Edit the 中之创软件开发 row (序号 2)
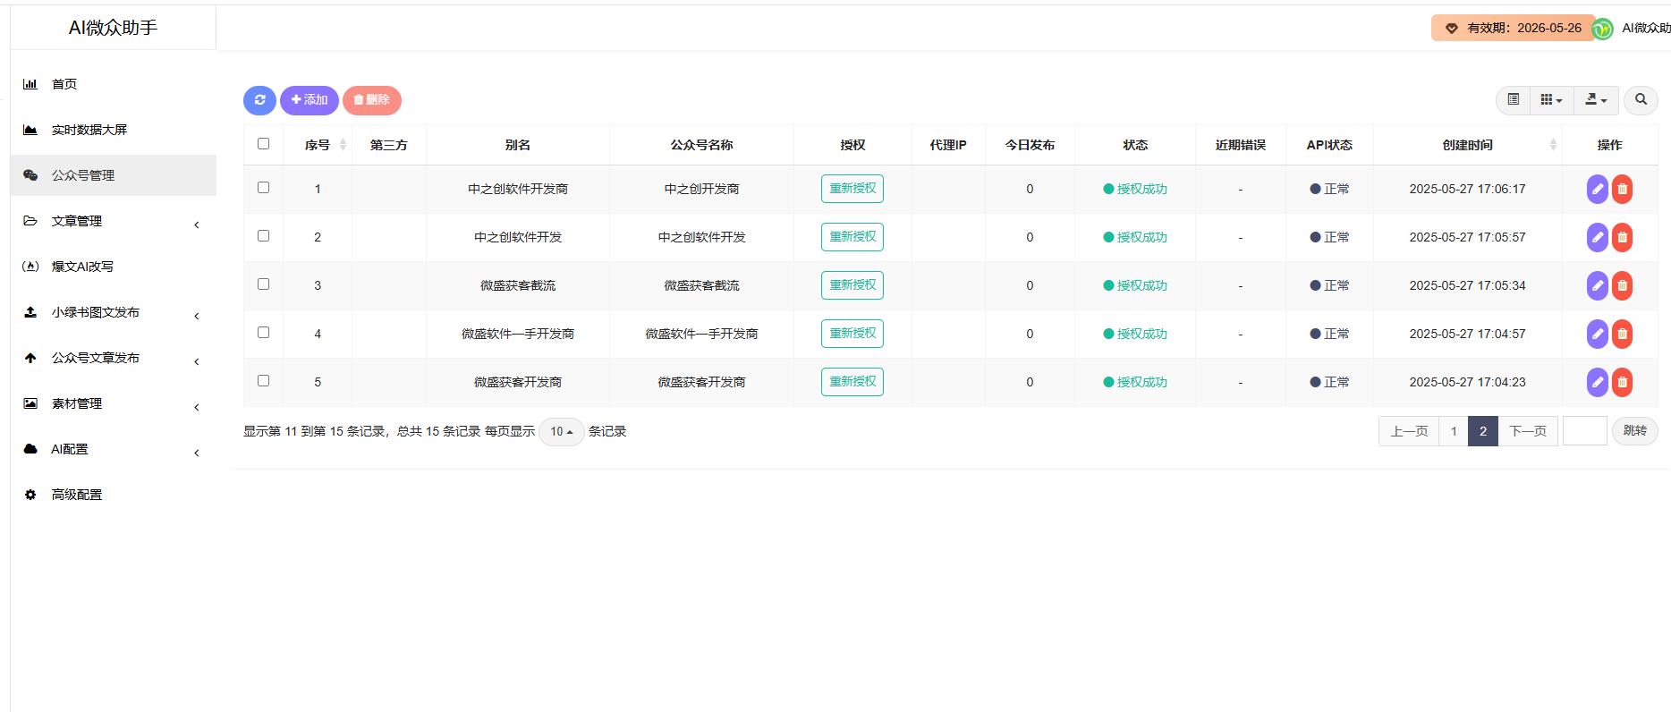Screen dimensions: 1671x712 [x=1597, y=237]
